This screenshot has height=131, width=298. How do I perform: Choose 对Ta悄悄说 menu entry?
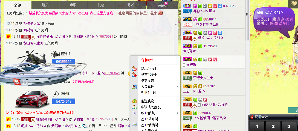tap(149, 125)
